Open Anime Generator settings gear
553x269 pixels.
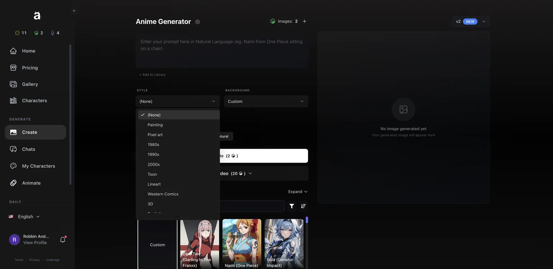pos(198,22)
